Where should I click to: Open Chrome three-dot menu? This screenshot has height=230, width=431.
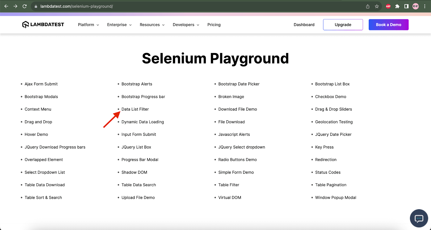[x=425, y=6]
